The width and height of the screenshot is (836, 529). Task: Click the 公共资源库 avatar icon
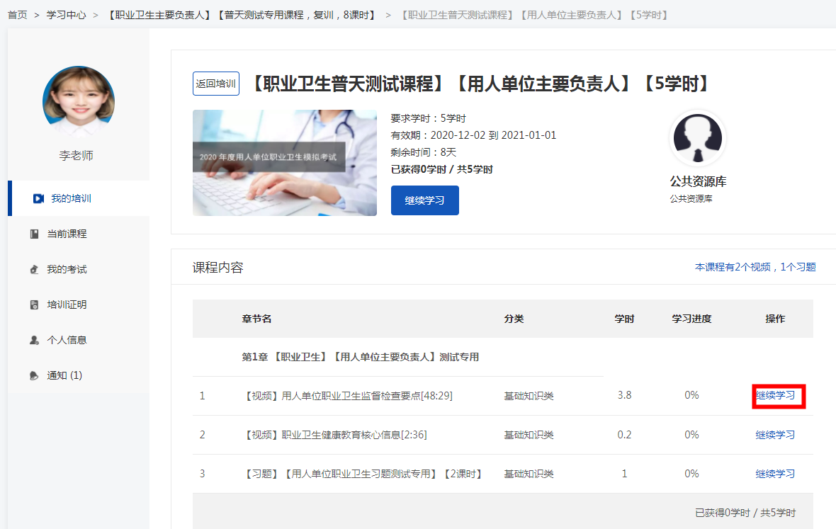click(x=697, y=138)
